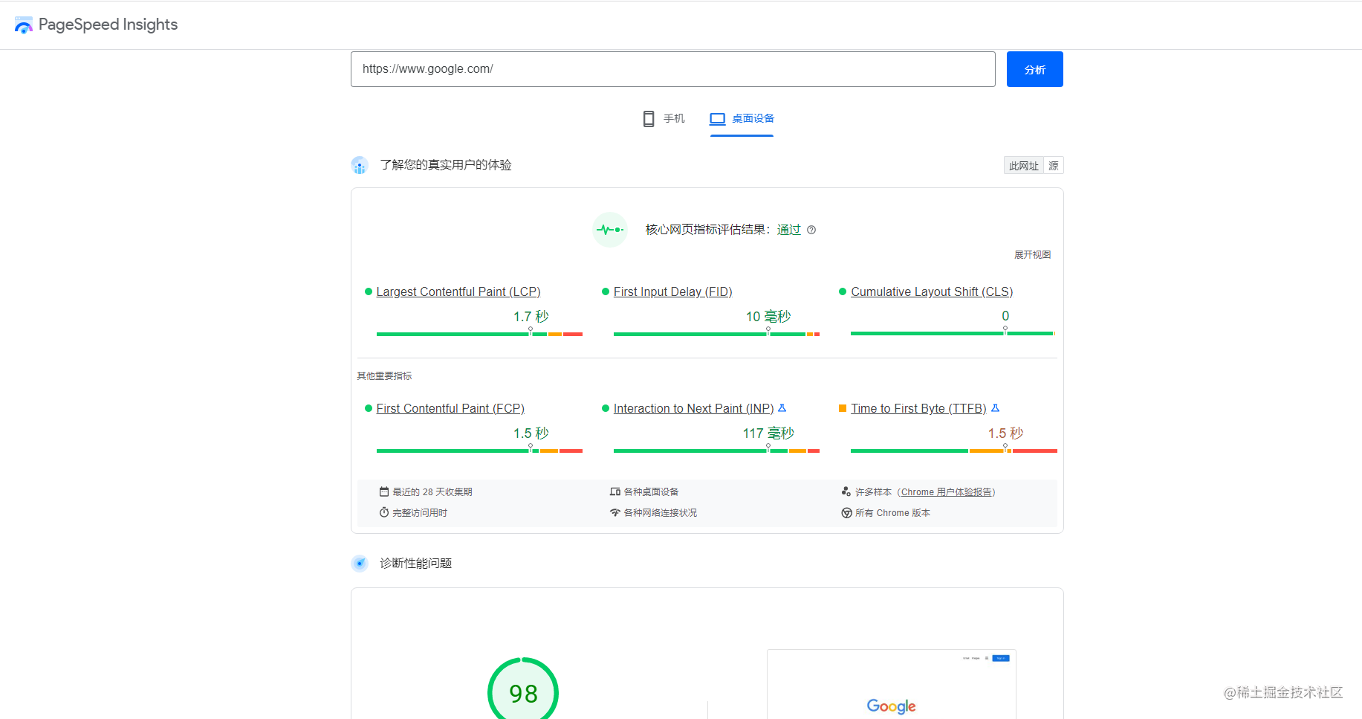Screen dimensions: 1362x719
Task: Open Interaction to Next Paint (INP) link
Action: [x=694, y=408]
